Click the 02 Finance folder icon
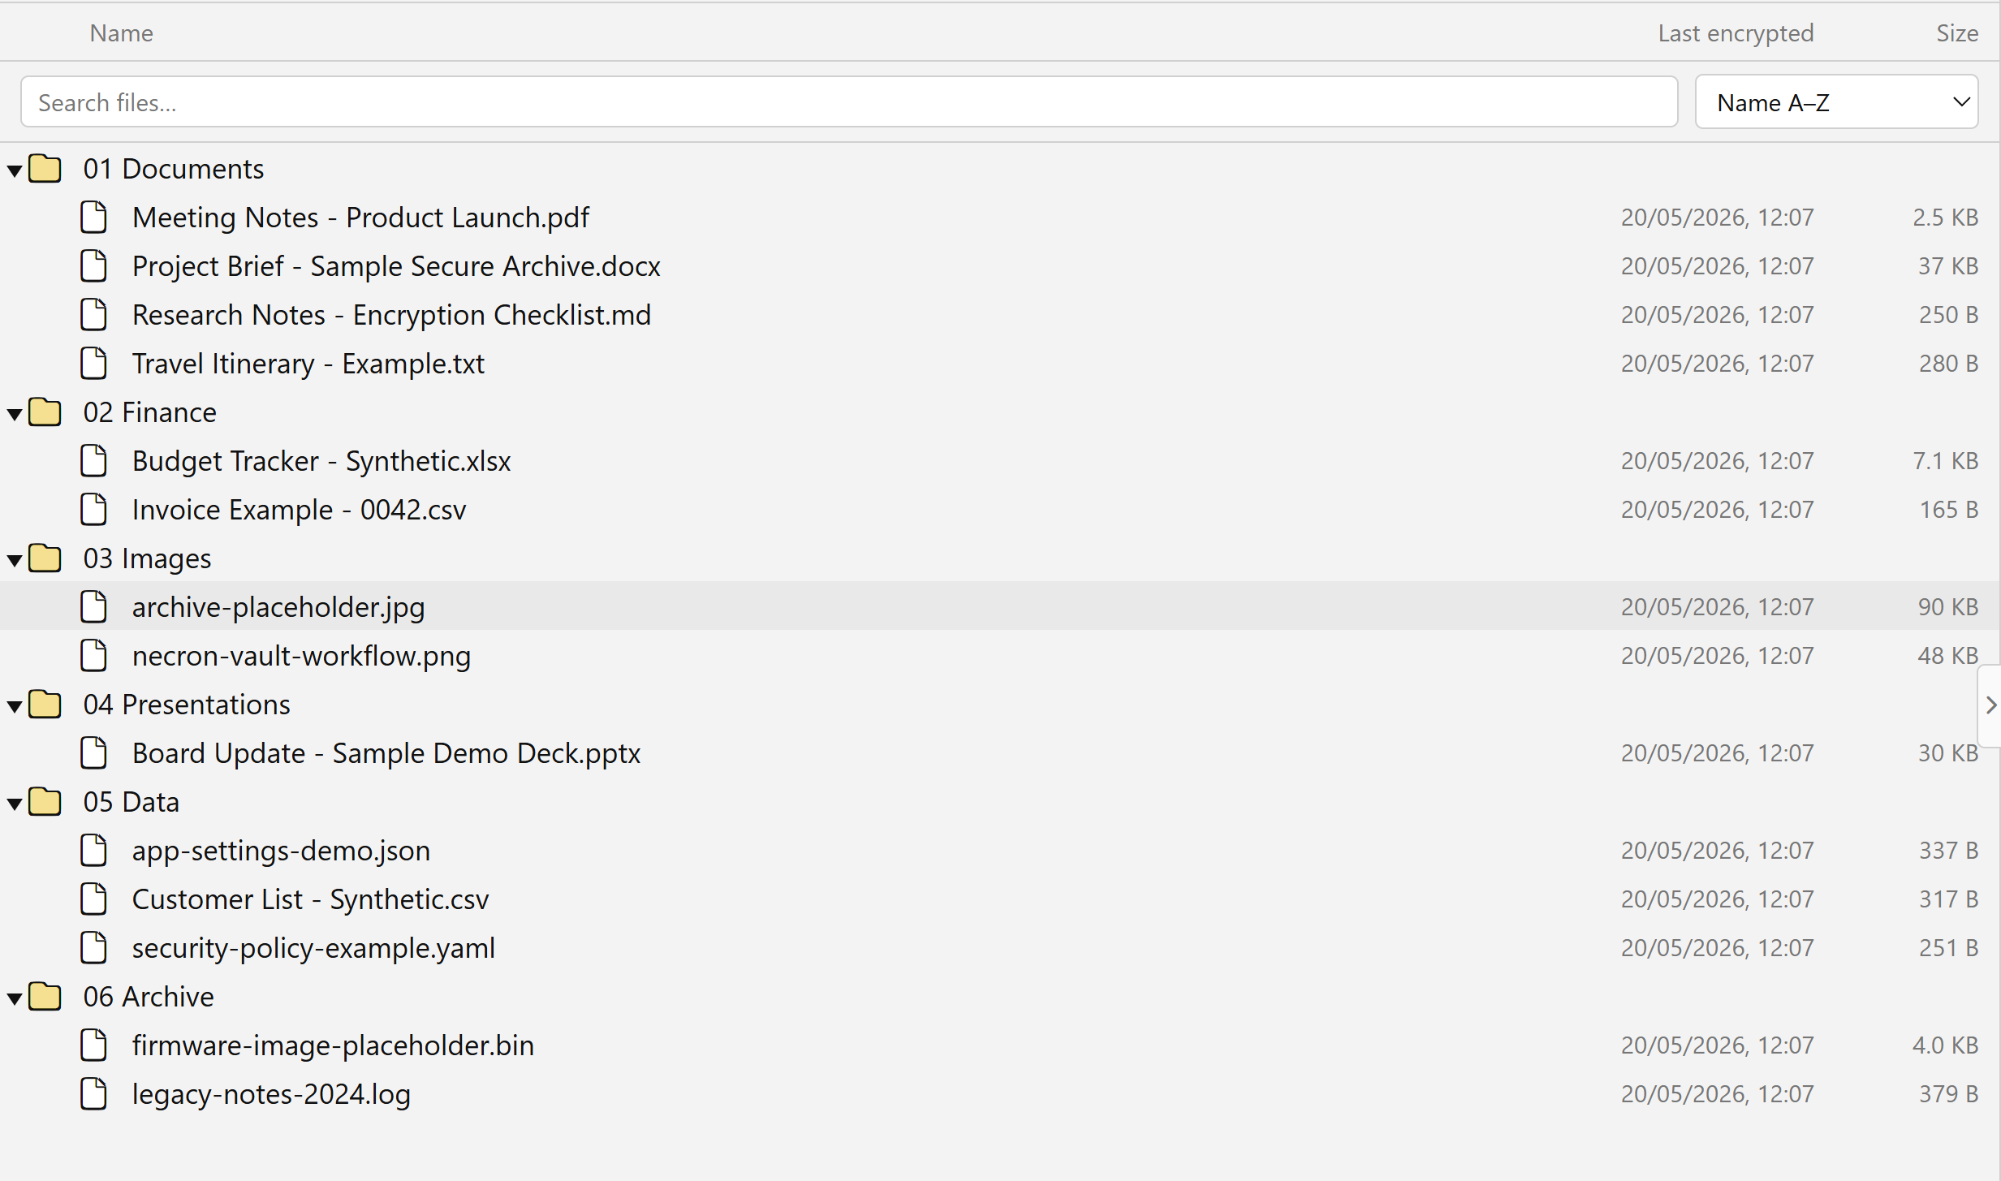 coord(45,412)
